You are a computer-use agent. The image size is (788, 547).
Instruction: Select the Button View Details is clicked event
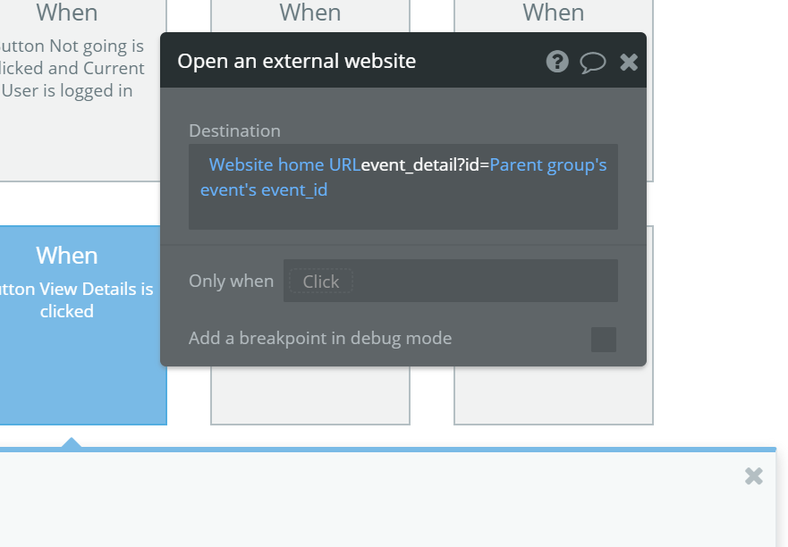point(80,325)
